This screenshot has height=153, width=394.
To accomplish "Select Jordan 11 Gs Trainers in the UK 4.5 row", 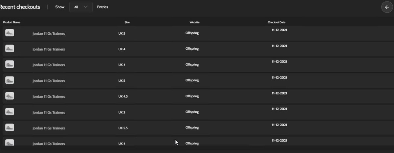I will (49, 96).
